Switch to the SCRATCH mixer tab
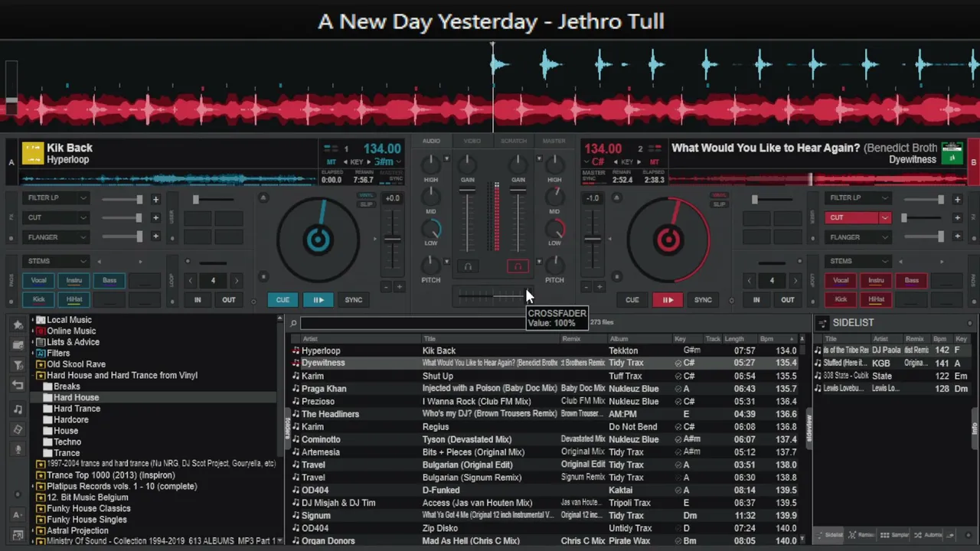 click(x=514, y=141)
